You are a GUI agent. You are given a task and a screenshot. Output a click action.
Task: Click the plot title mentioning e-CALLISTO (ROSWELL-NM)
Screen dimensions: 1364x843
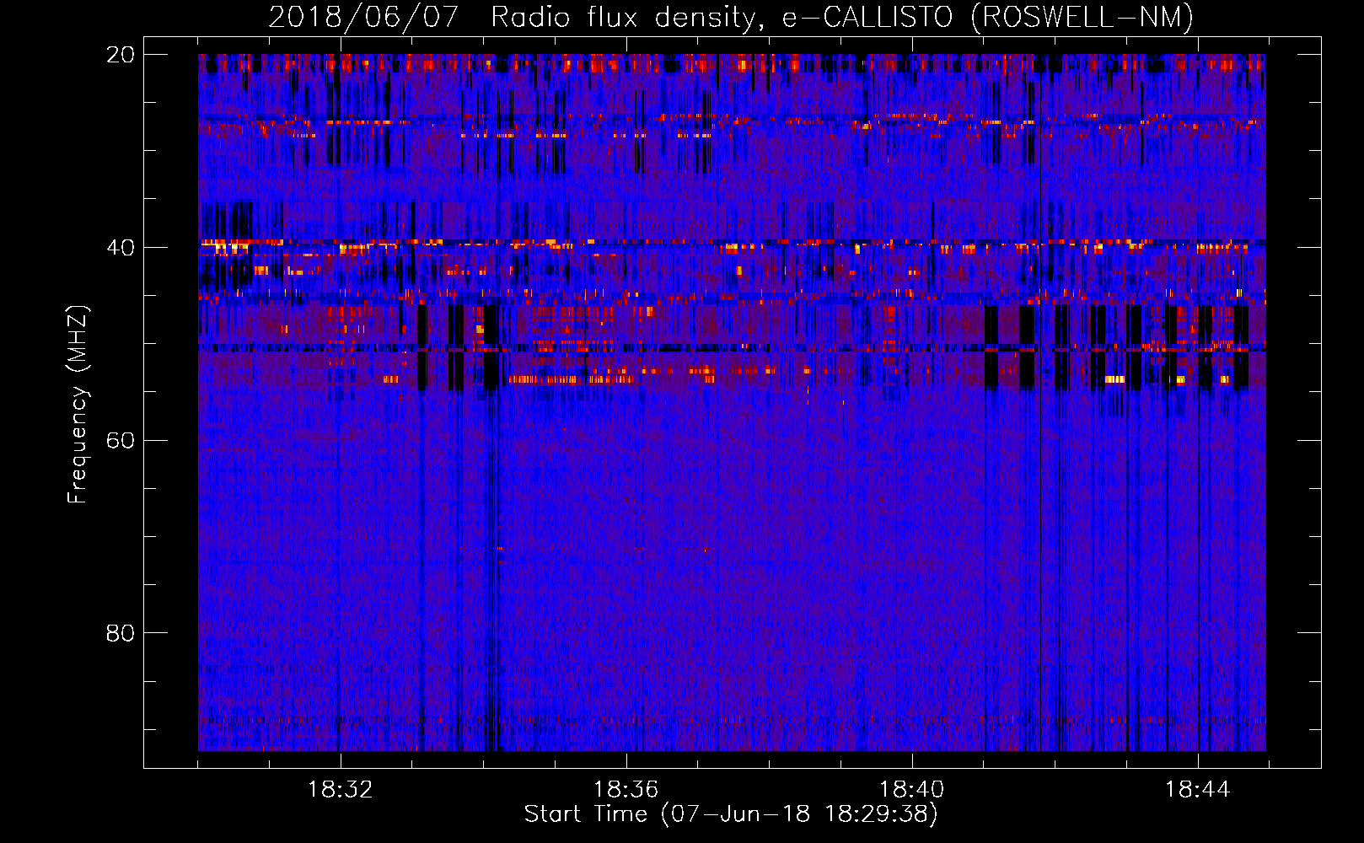pos(731,18)
